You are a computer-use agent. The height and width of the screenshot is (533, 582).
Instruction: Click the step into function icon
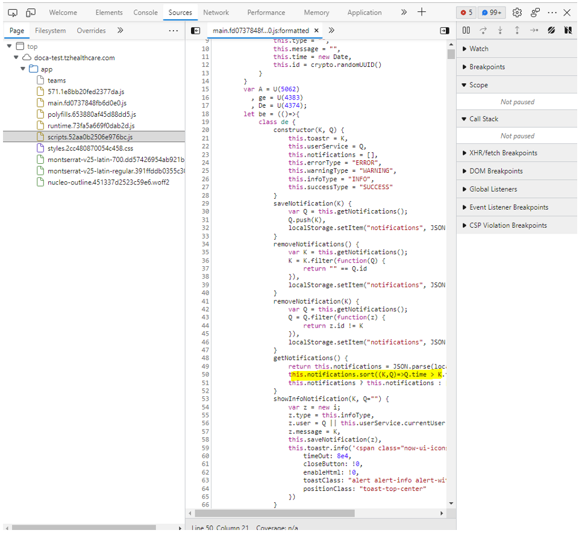click(x=500, y=31)
